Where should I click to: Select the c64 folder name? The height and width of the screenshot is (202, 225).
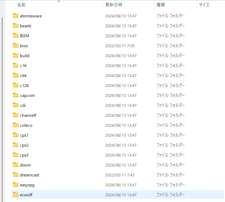(23, 76)
